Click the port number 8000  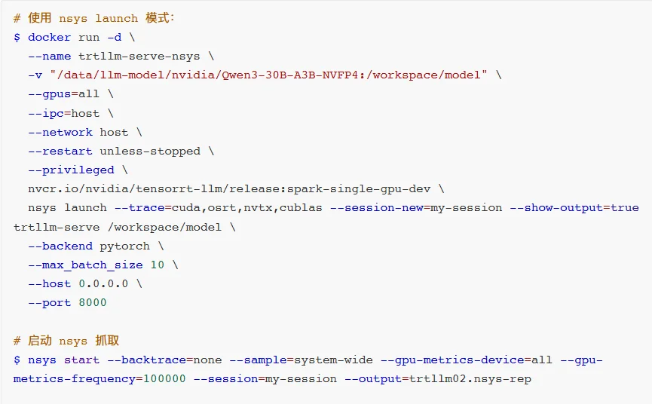(x=93, y=302)
